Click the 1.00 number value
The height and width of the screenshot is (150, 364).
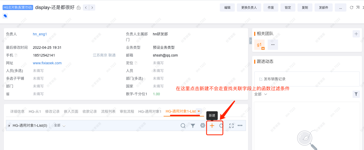point(157,94)
